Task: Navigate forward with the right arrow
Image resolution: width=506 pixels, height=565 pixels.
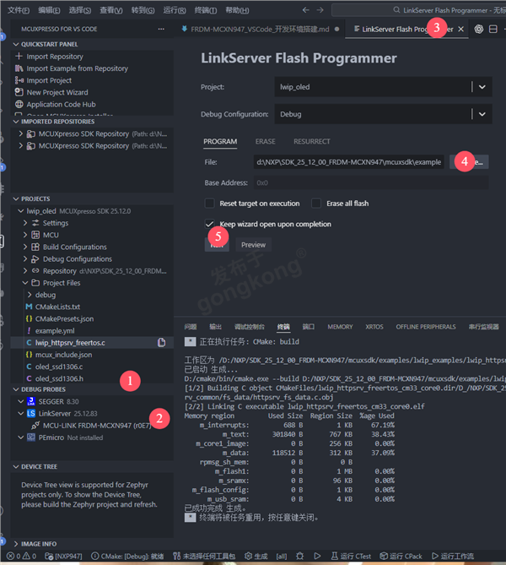Action: click(x=320, y=10)
